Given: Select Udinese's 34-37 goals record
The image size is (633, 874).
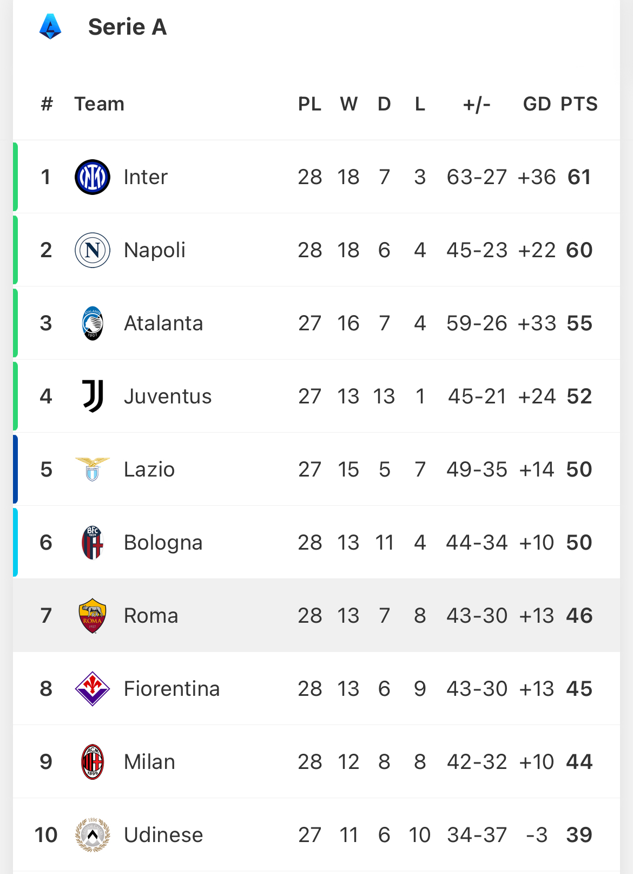Looking at the screenshot, I should tap(477, 835).
